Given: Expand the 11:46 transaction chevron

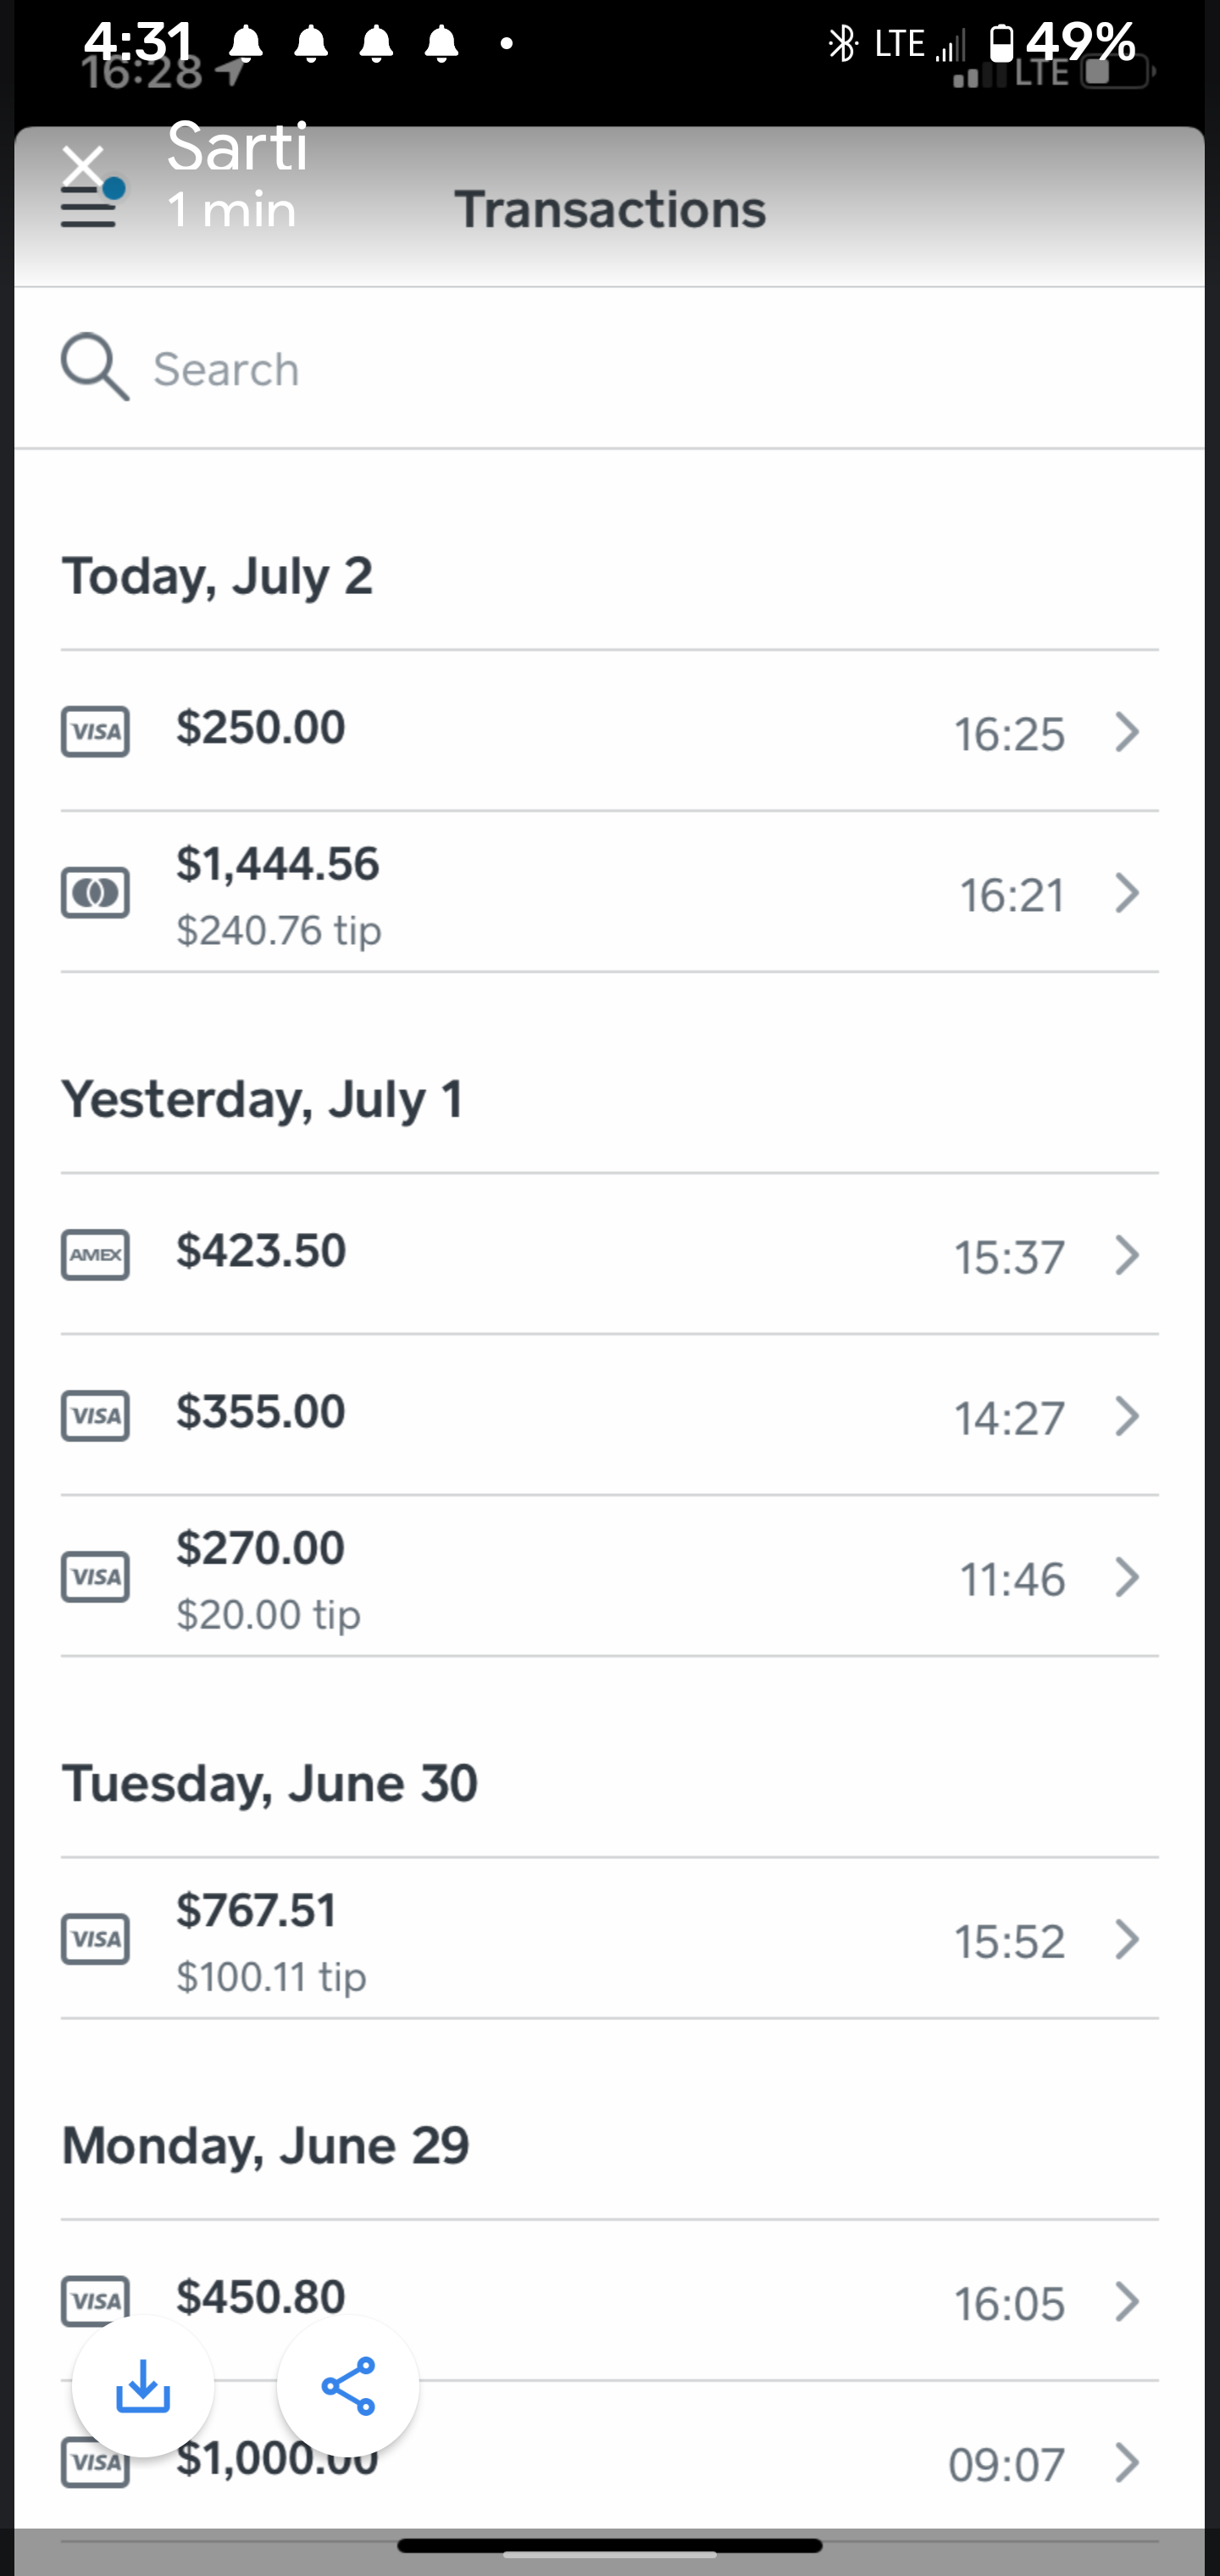Looking at the screenshot, I should tap(1127, 1577).
